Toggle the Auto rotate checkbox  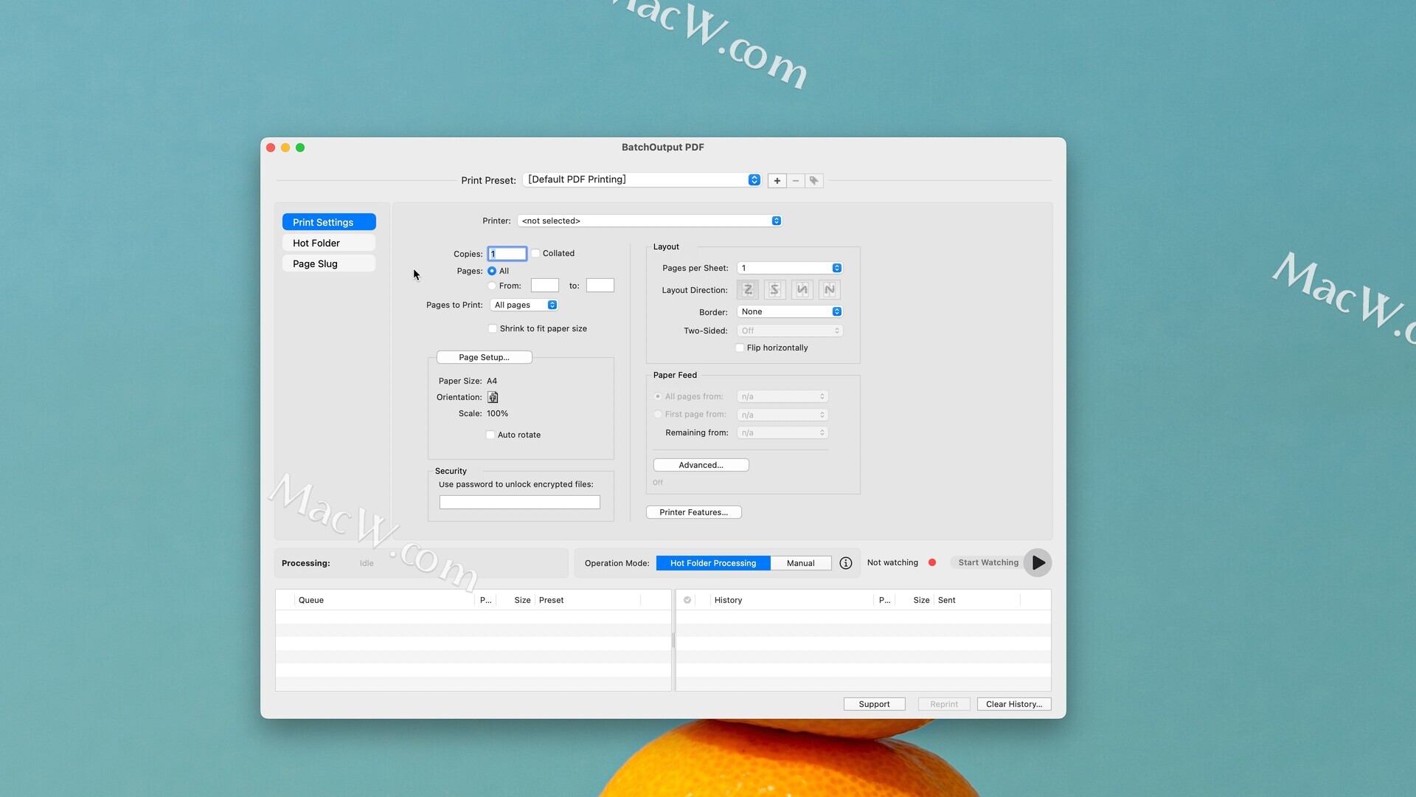point(490,435)
